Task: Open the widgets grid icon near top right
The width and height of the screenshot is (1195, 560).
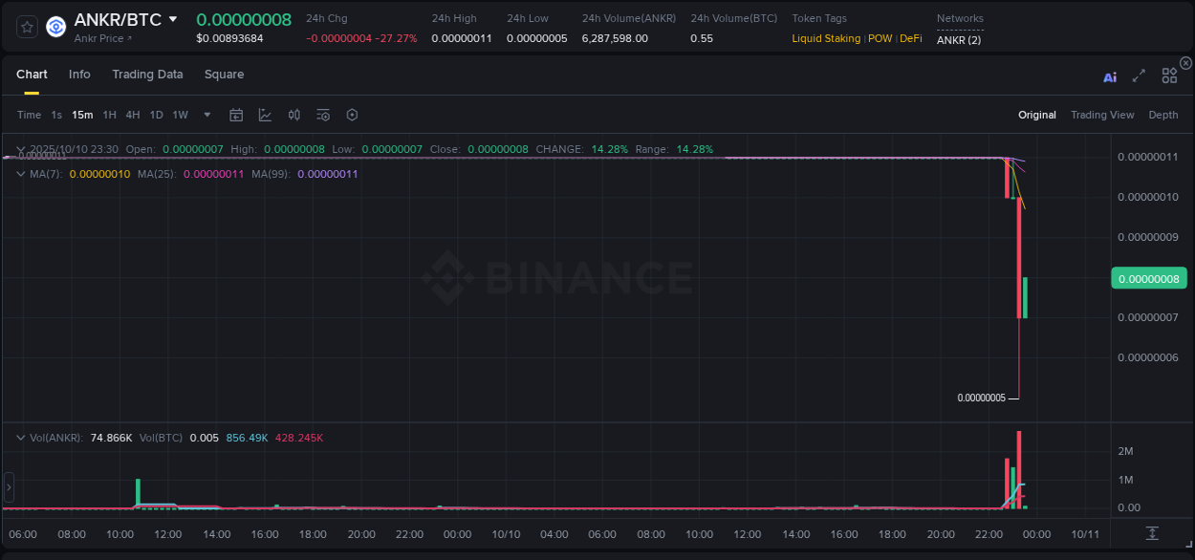Action: coord(1169,75)
